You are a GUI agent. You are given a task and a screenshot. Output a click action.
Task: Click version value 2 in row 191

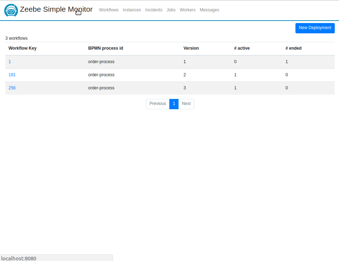[x=185, y=75]
